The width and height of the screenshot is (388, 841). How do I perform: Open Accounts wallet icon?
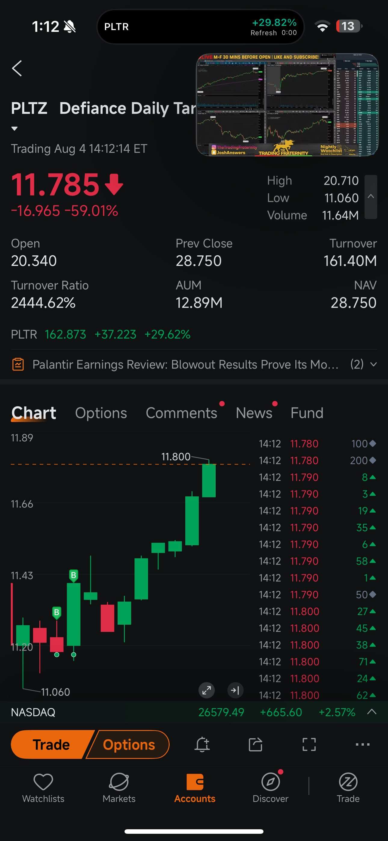195,788
